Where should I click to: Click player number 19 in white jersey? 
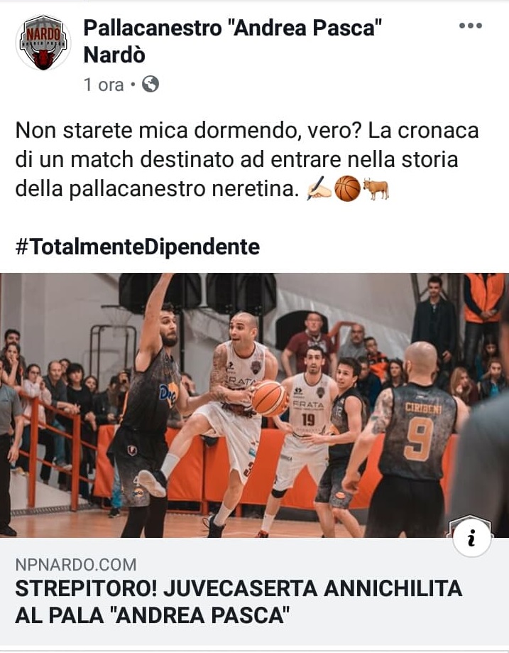pos(305,421)
